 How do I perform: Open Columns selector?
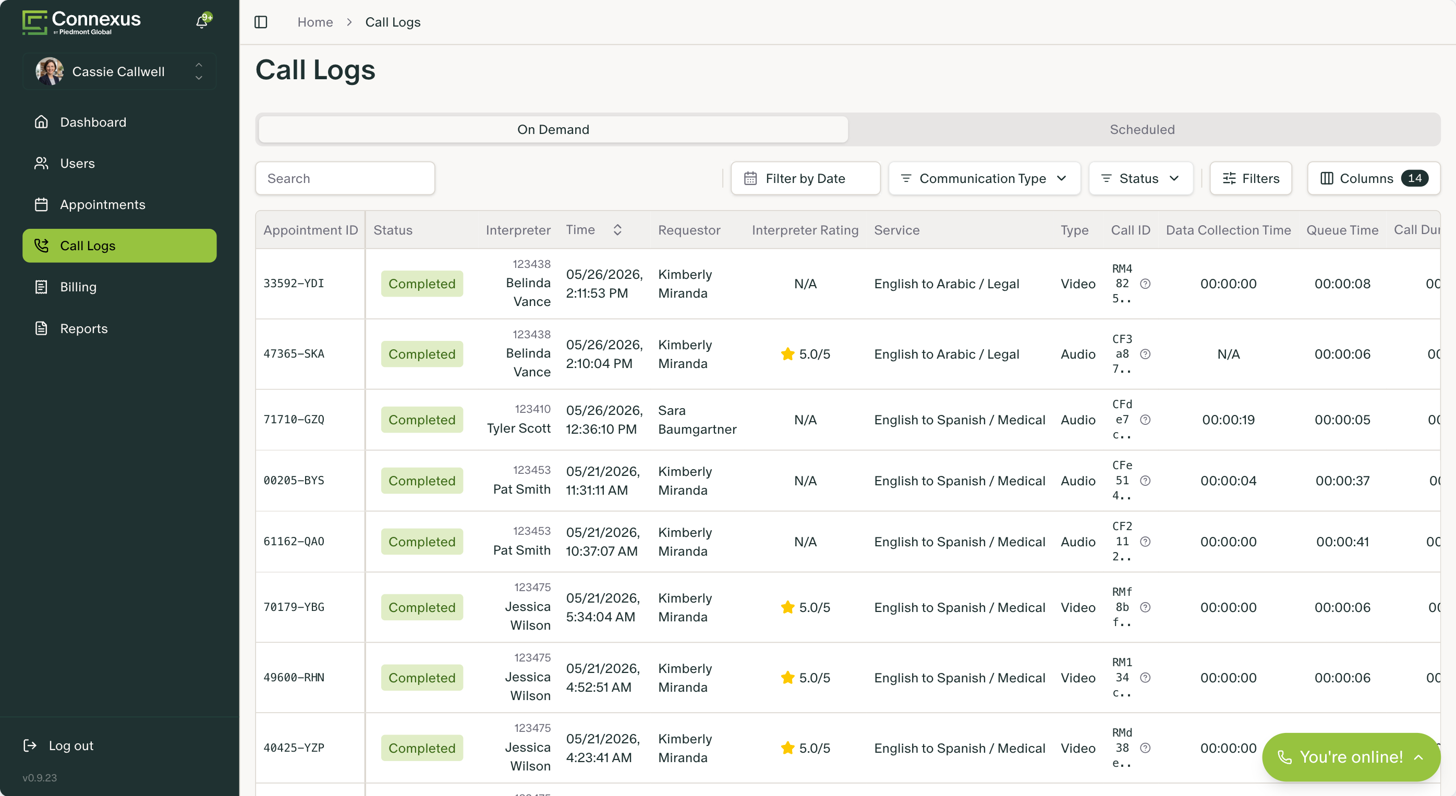coord(1373,178)
